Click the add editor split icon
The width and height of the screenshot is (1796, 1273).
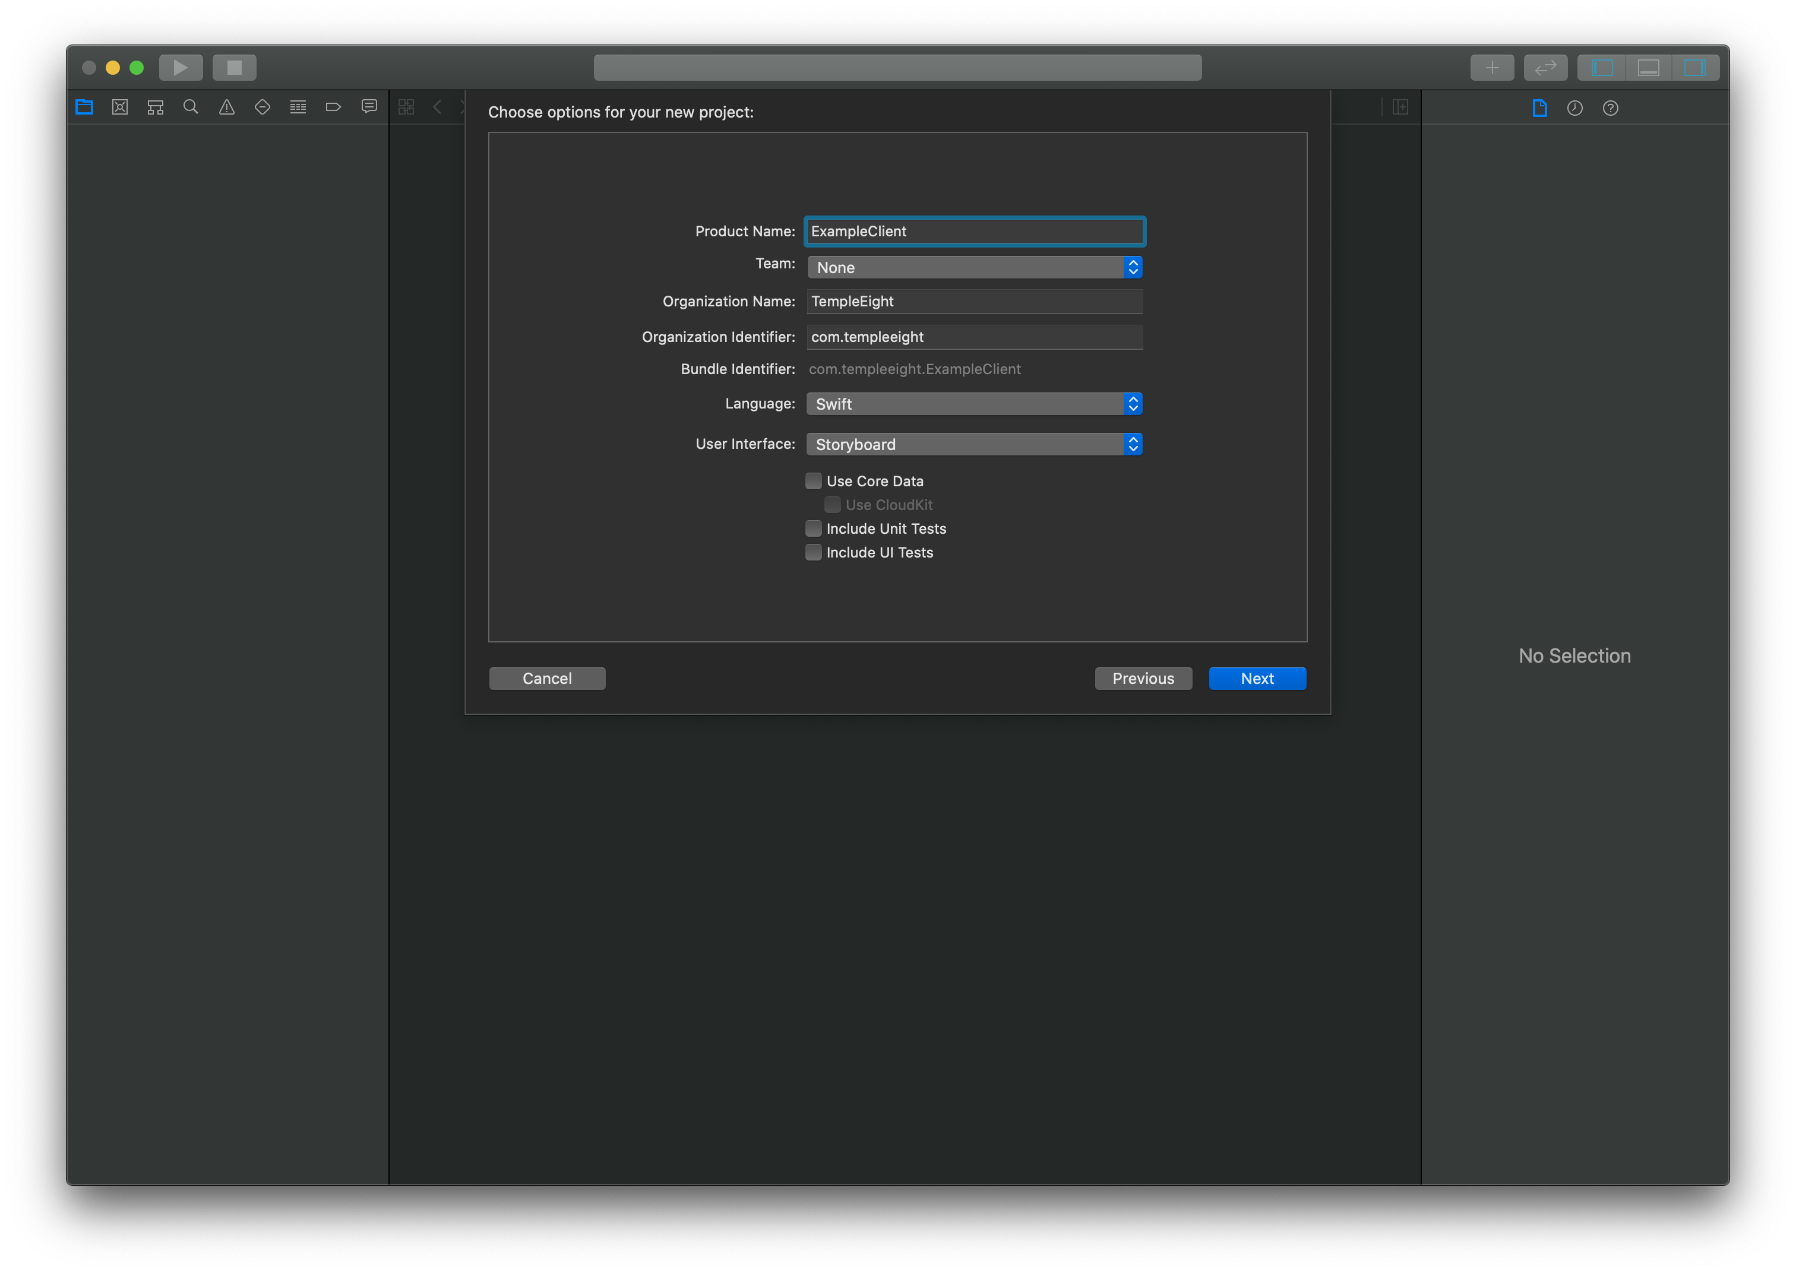pyautogui.click(x=1400, y=107)
